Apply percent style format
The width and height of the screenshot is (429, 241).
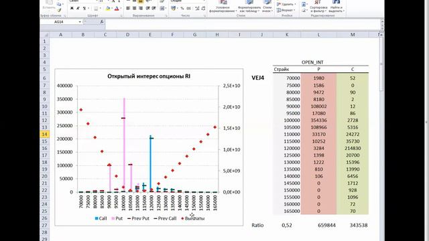(182, 9)
